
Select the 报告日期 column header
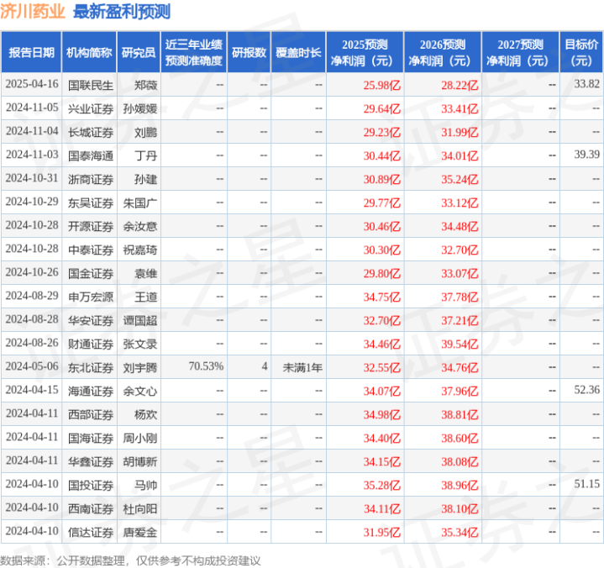(32, 52)
